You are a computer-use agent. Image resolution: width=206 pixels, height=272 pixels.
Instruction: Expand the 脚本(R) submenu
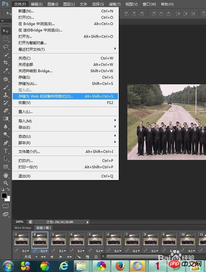[66, 143]
